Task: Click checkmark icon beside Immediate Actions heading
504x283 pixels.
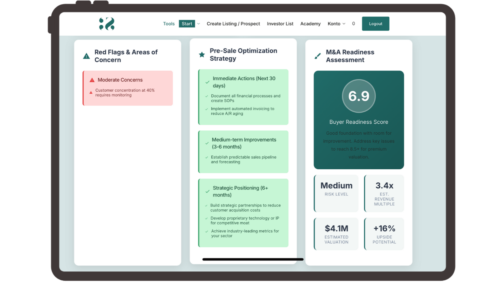Action: click(x=207, y=82)
